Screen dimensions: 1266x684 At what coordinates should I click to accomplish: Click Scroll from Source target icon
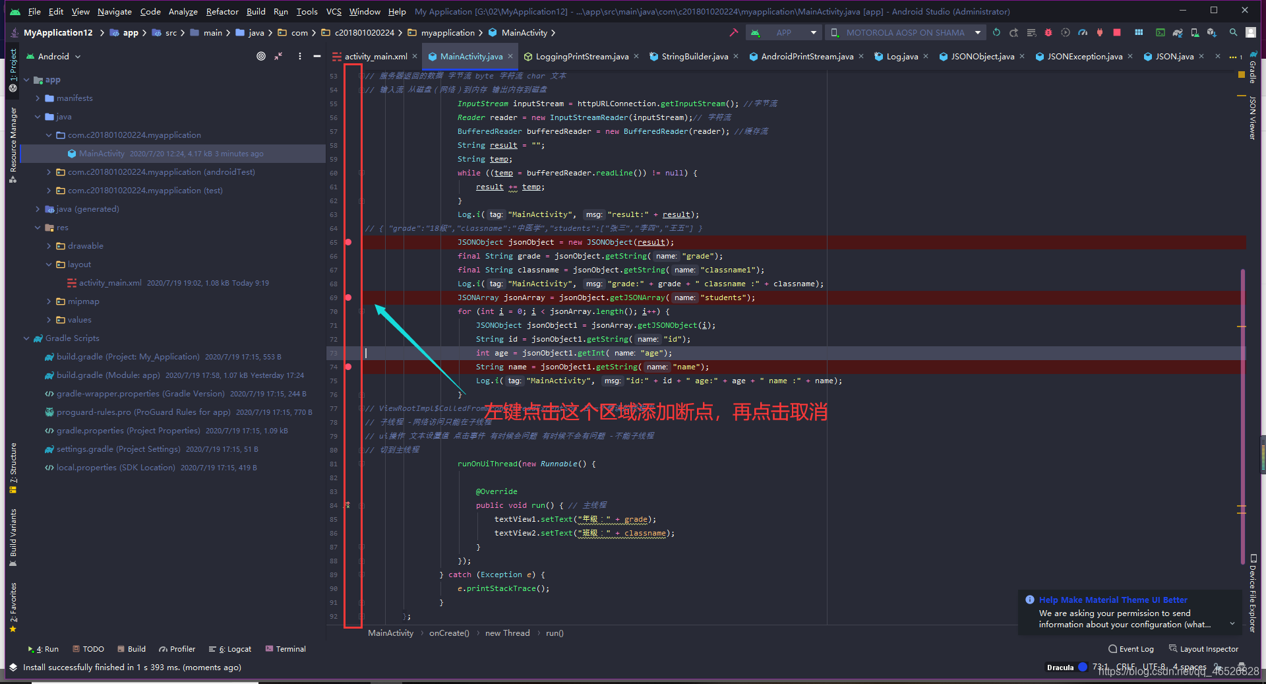[261, 56]
